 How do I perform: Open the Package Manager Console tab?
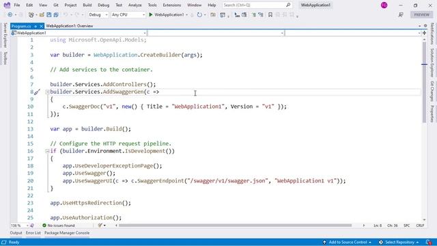coord(67,233)
